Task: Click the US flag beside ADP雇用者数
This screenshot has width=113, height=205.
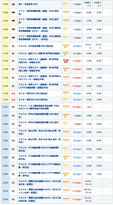Action: click(13, 46)
